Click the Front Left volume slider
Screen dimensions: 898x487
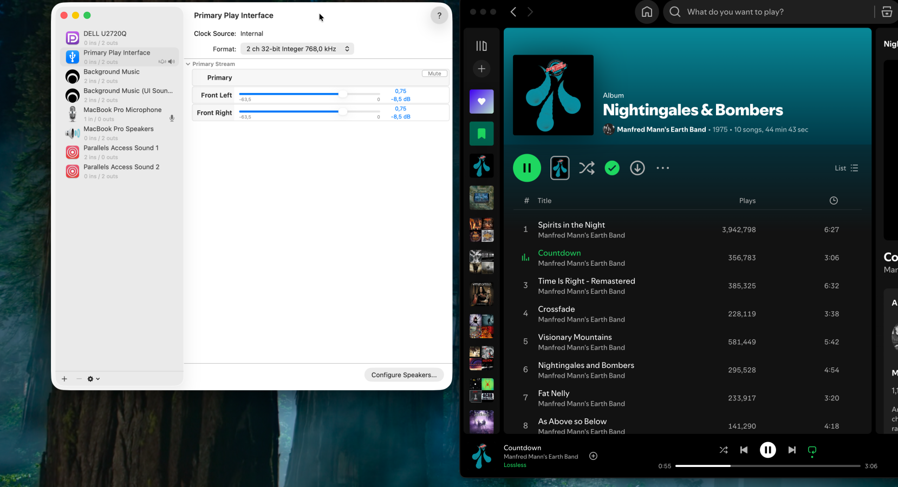[309, 94]
